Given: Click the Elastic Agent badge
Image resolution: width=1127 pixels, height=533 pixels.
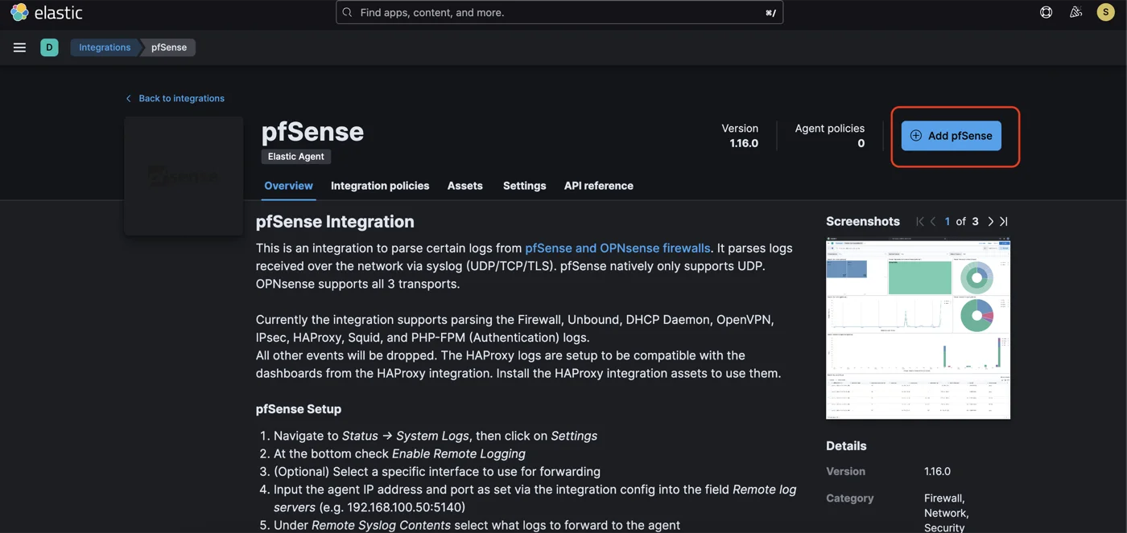Looking at the screenshot, I should click(296, 157).
